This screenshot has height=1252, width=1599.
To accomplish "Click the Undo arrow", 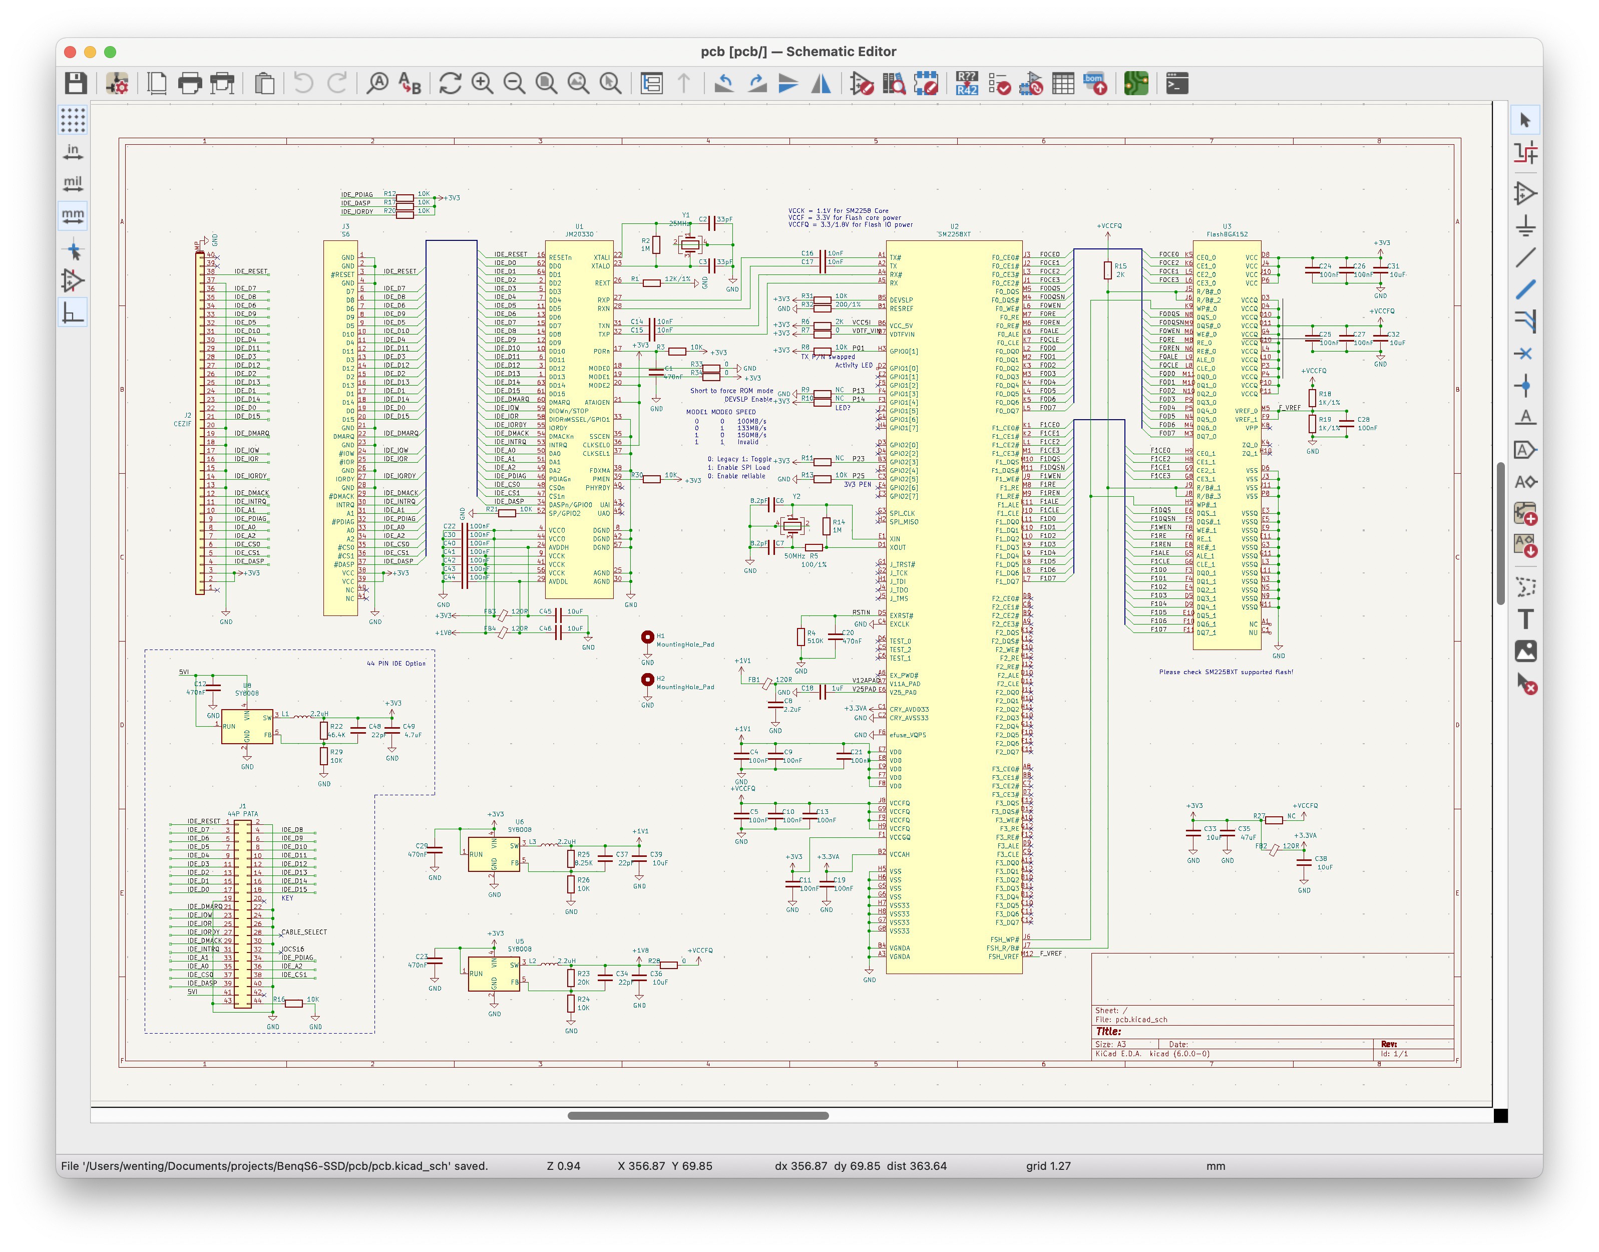I will coord(303,84).
